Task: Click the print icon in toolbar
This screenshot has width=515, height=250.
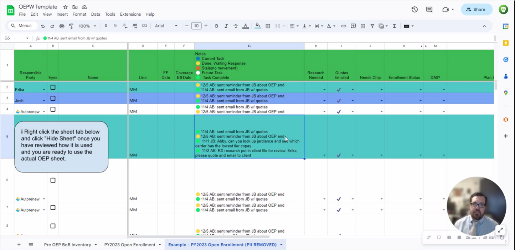Action: coord(62,26)
